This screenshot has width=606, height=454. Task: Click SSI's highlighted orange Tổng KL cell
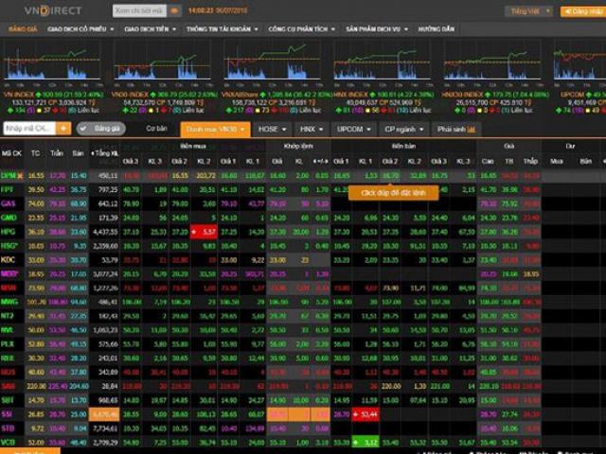[x=104, y=414]
